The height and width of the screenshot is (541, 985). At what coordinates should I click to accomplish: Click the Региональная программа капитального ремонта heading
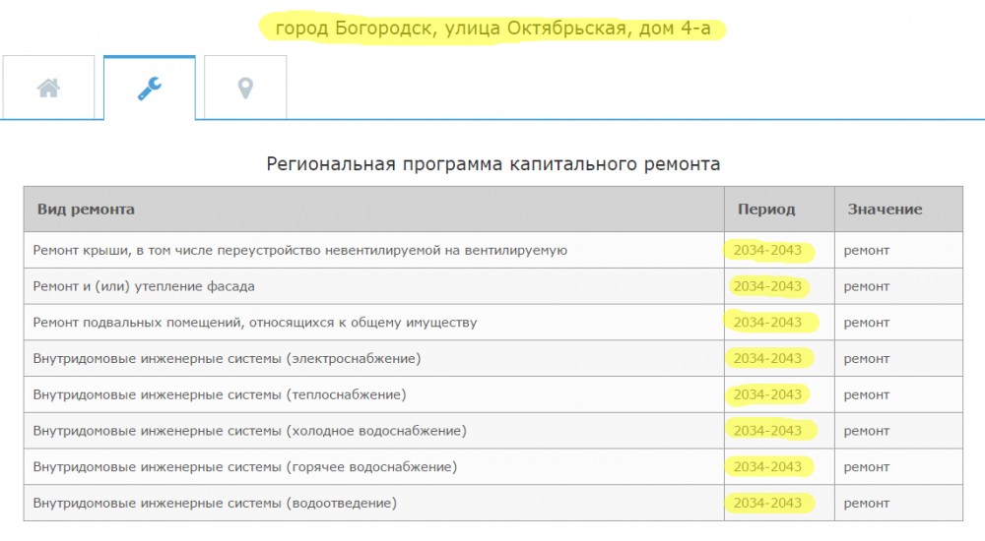coord(492,164)
